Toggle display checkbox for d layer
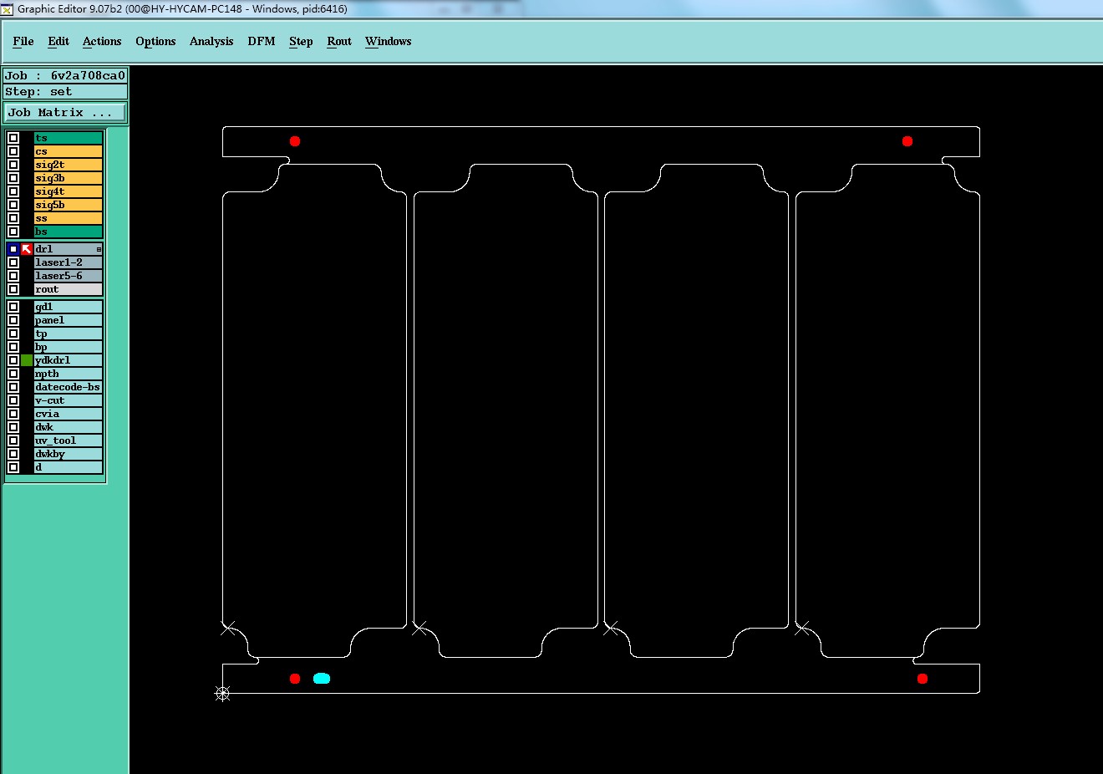The image size is (1103, 774). pos(13,467)
